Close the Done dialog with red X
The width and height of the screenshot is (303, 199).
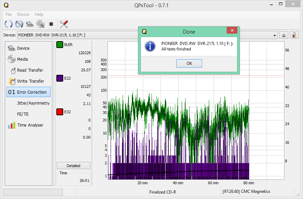(232, 30)
